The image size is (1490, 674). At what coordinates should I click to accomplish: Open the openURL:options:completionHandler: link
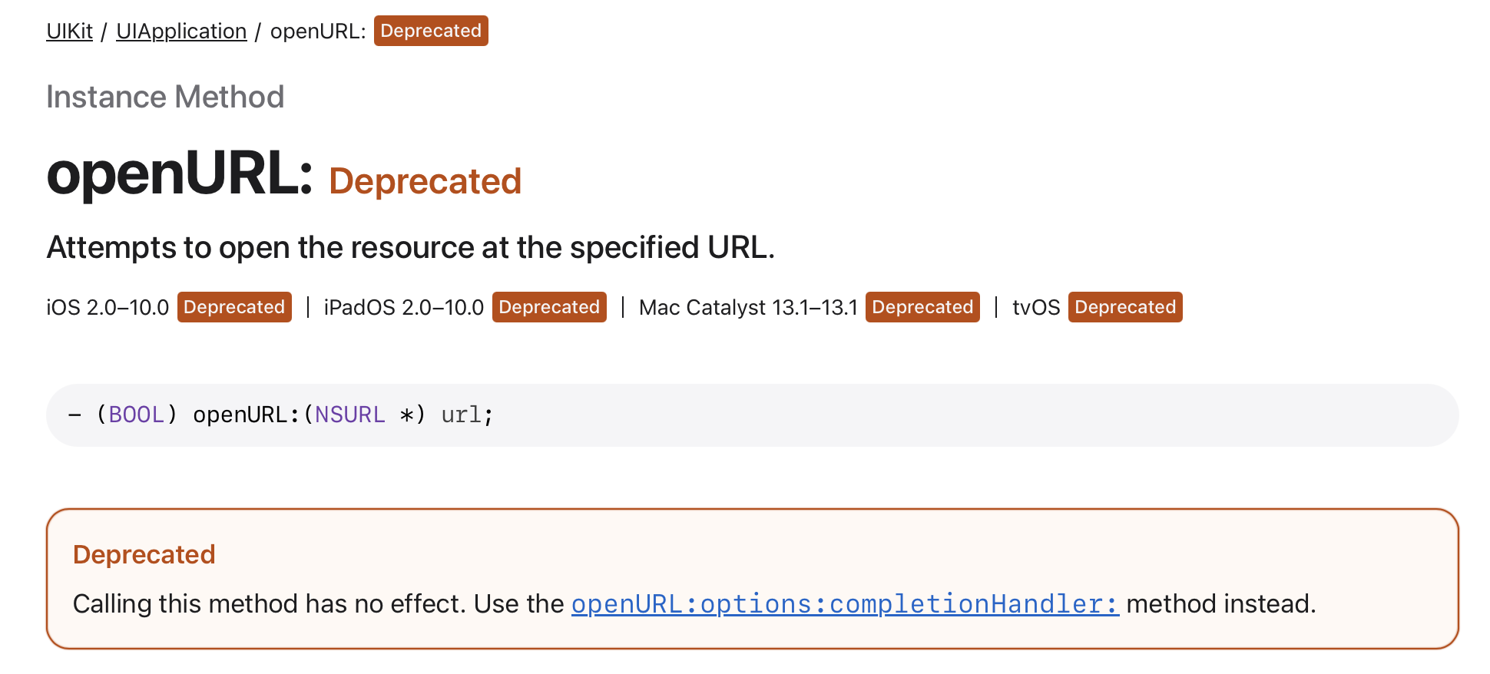(845, 604)
